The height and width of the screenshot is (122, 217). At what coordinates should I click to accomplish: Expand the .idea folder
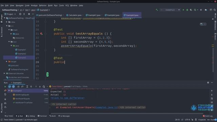[x=7, y=22]
